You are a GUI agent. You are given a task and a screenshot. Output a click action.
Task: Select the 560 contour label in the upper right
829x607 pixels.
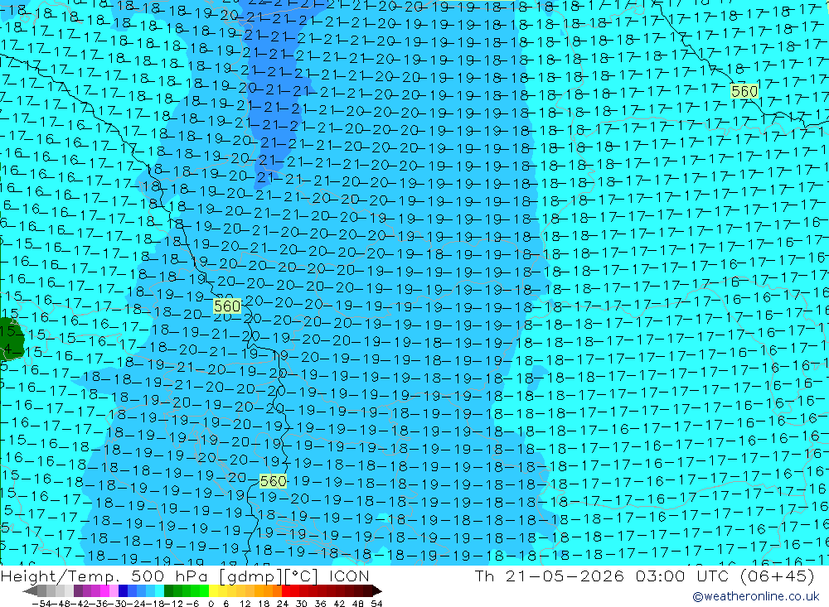tap(744, 91)
